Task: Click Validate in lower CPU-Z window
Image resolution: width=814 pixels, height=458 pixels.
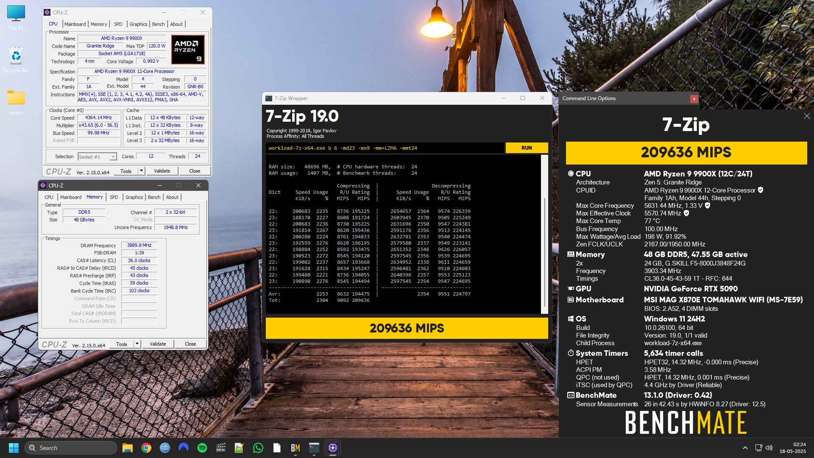Action: click(158, 344)
